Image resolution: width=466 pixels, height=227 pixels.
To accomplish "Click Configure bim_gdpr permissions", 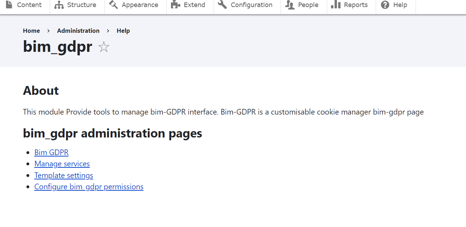I will 88,186.
